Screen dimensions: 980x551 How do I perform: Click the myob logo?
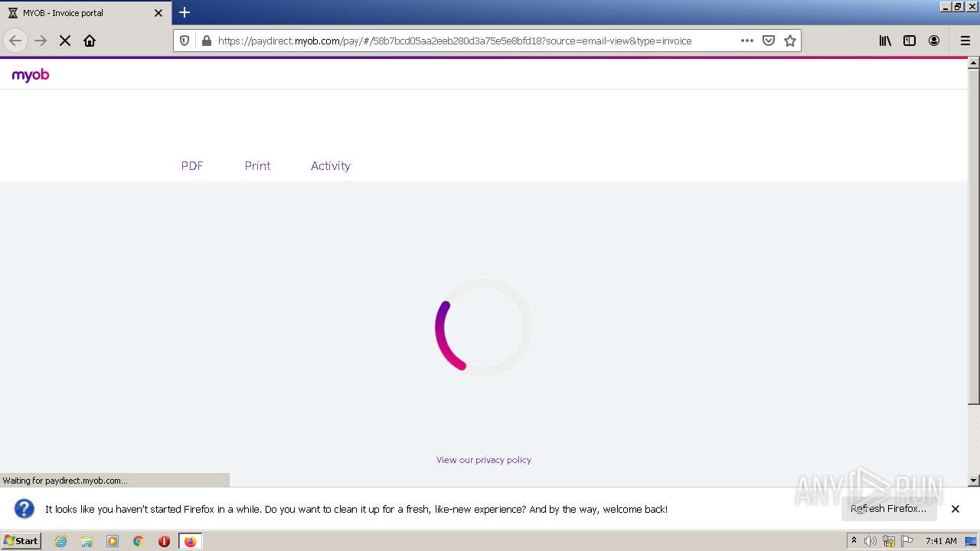[31, 75]
